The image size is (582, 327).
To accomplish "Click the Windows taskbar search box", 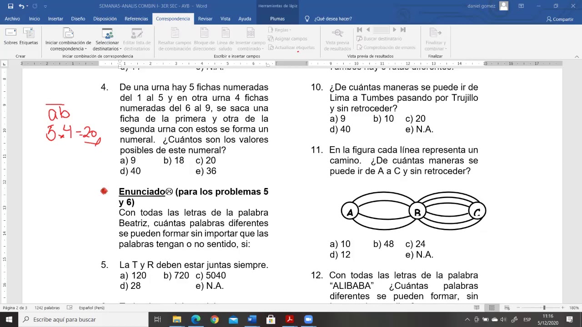I will (83, 319).
